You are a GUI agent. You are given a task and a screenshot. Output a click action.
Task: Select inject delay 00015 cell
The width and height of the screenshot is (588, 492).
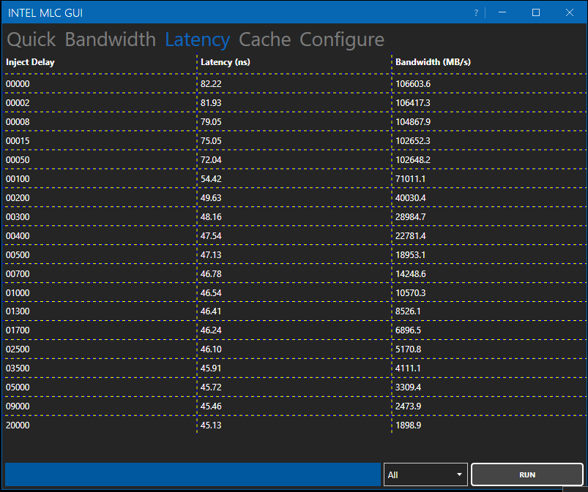click(18, 141)
